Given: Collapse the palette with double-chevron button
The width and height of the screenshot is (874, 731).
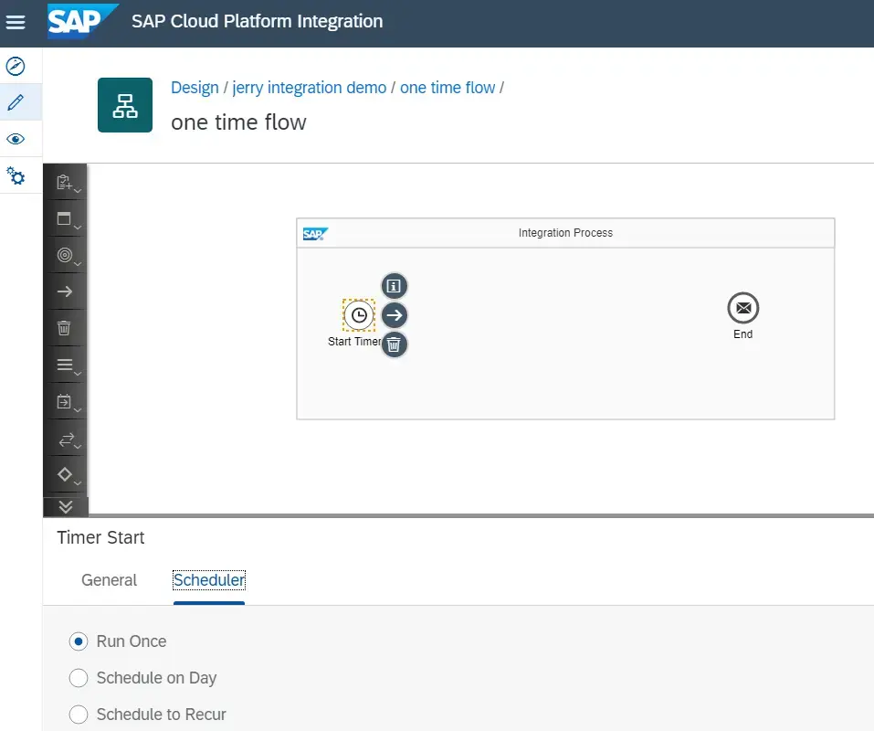Looking at the screenshot, I should [65, 506].
